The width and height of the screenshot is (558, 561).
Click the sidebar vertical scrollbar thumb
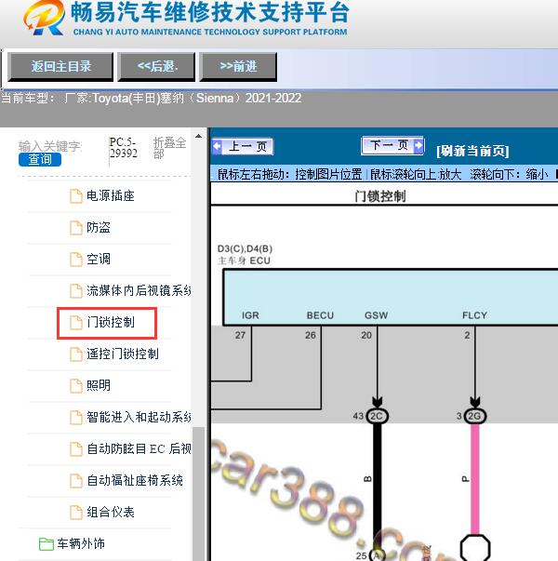(198, 494)
